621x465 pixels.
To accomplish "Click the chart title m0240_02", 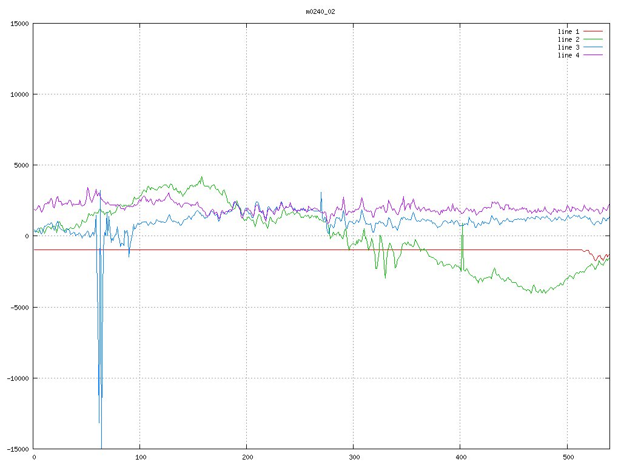I will click(x=320, y=12).
